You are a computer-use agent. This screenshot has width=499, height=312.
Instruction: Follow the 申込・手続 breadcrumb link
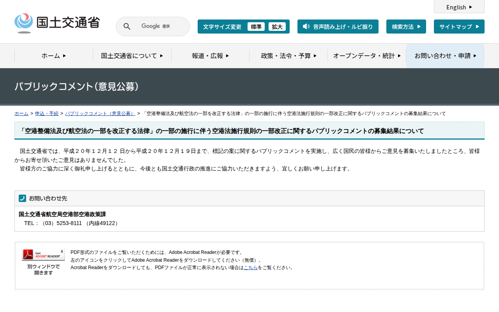(47, 113)
